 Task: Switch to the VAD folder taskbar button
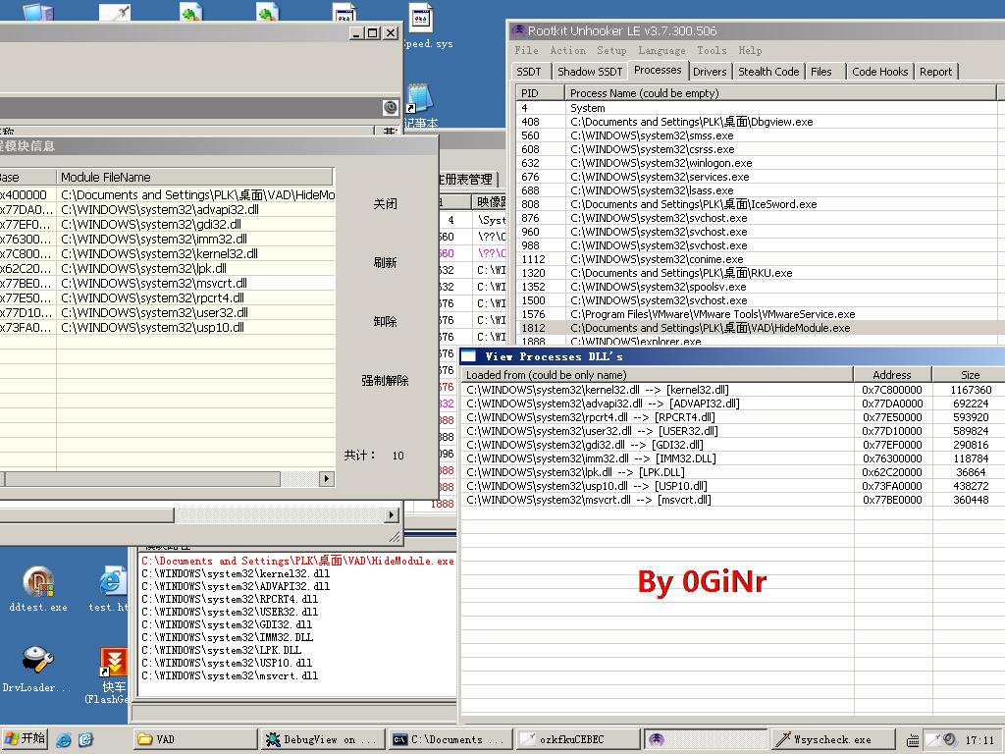click(195, 739)
